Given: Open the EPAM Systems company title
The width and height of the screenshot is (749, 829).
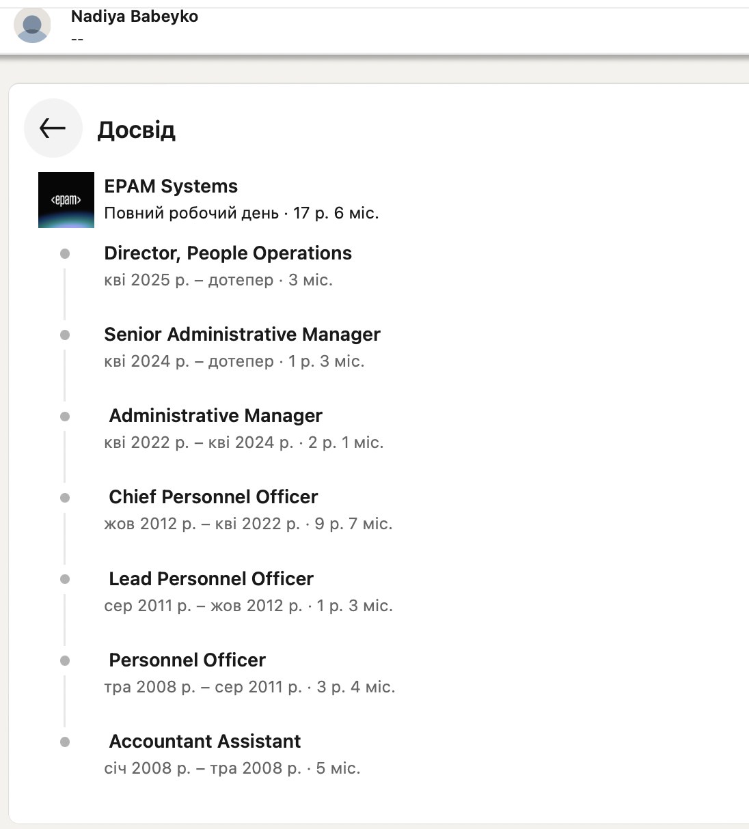Looking at the screenshot, I should [x=171, y=186].
